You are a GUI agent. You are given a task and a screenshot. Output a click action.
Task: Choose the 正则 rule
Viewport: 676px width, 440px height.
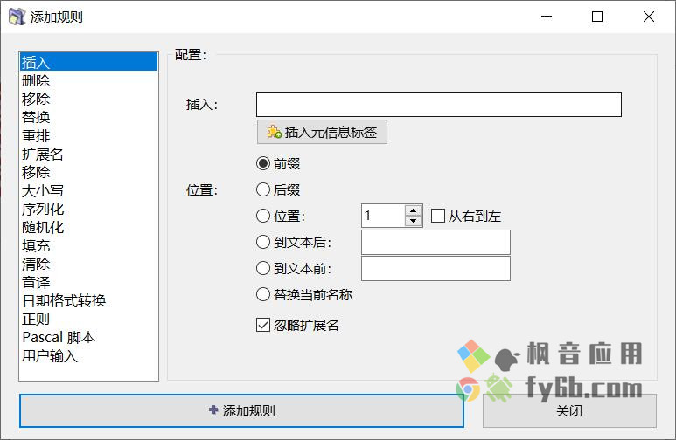tap(88, 319)
